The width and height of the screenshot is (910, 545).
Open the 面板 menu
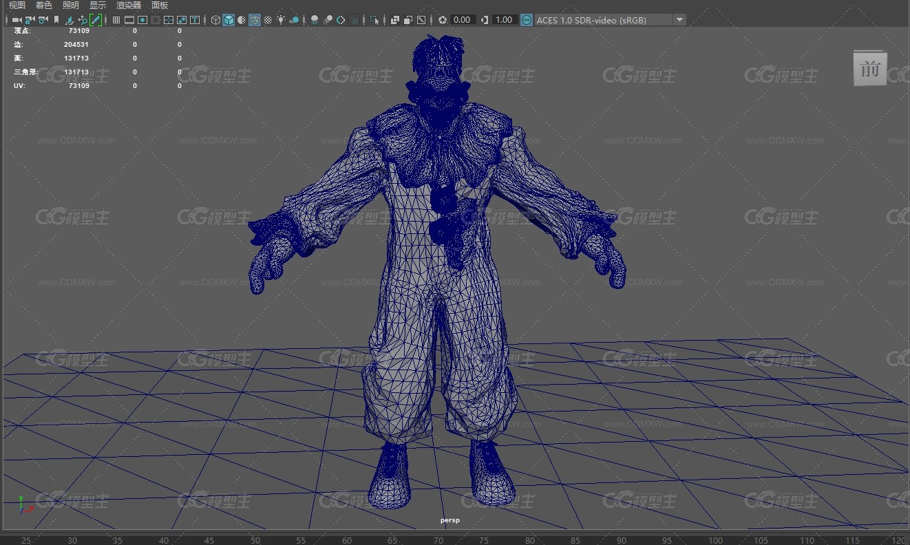pyautogui.click(x=160, y=6)
